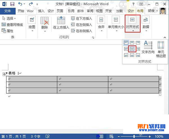Open the 选择 select dropdown
The image size is (169, 139).
(x=9, y=18)
